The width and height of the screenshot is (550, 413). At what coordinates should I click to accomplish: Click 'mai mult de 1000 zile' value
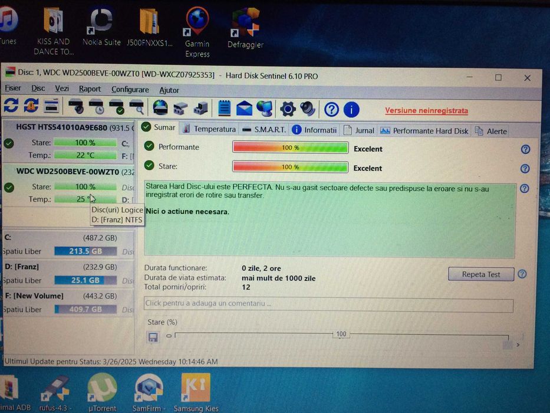point(278,278)
